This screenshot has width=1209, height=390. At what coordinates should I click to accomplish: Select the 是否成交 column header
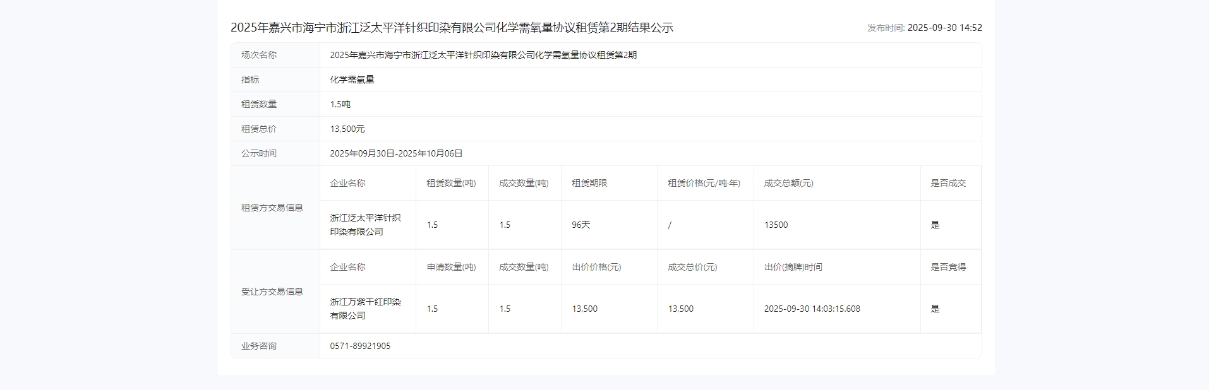[x=947, y=183]
